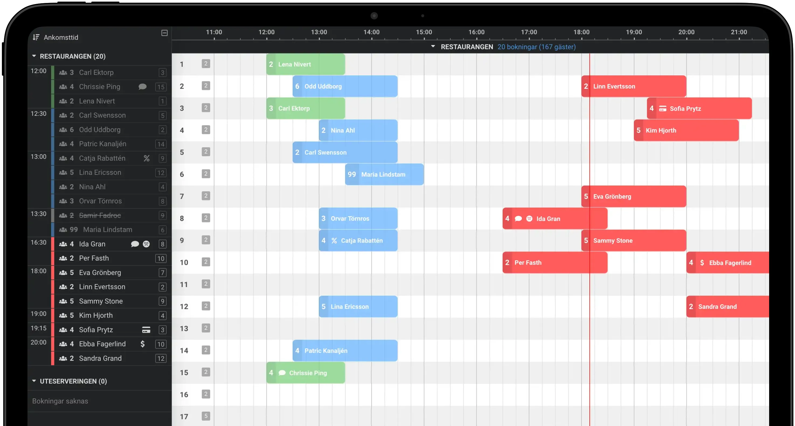Click the sort icon beside Ankomsttid
This screenshot has width=795, height=426.
tap(36, 37)
